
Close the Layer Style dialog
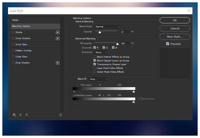click(x=189, y=11)
